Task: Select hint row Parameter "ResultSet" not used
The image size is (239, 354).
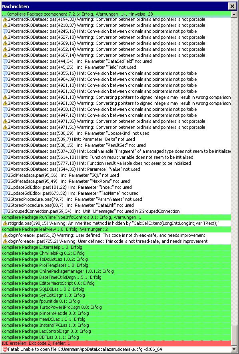Action: pyautogui.click(x=116, y=145)
